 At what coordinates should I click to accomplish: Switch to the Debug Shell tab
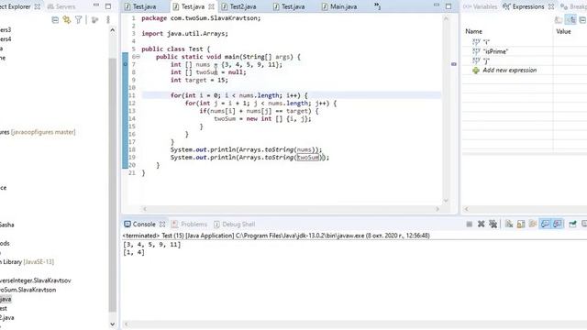pyautogui.click(x=235, y=225)
